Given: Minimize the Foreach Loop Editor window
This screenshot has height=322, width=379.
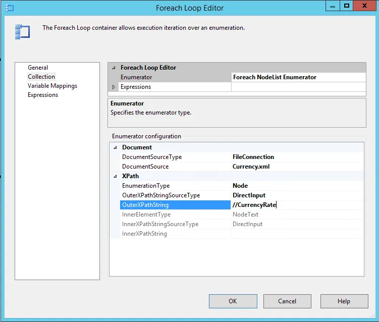Looking at the screenshot, I should [333, 6].
